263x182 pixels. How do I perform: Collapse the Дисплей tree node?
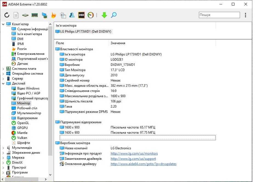pos(3,83)
